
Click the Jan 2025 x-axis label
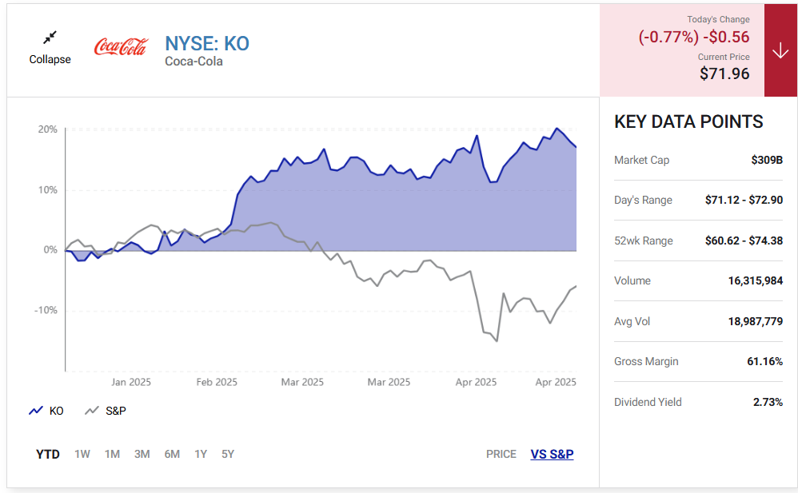[x=131, y=382]
